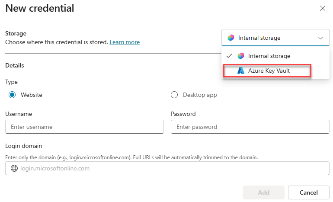333x202 pixels.
Task: Select the Website radio button
Action: pyautogui.click(x=12, y=95)
